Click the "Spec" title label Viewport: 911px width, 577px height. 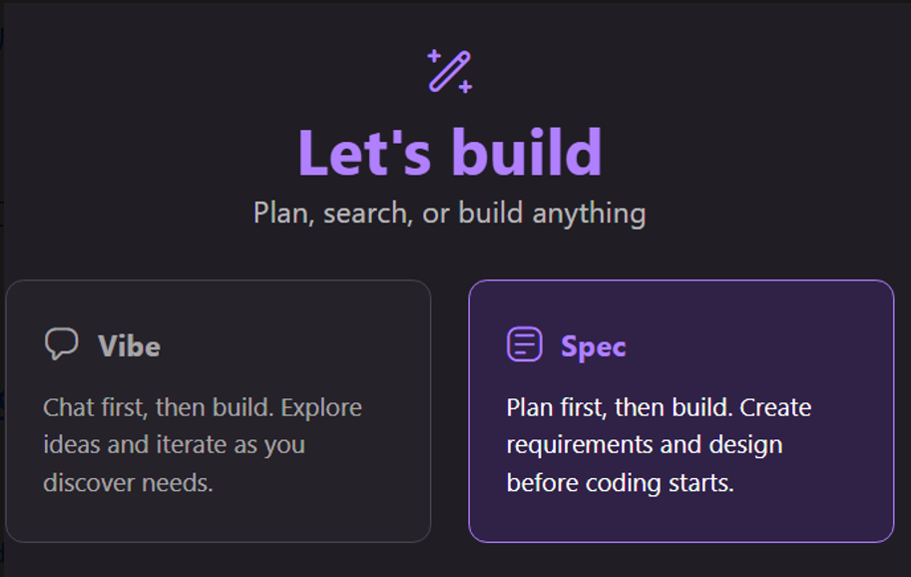593,347
